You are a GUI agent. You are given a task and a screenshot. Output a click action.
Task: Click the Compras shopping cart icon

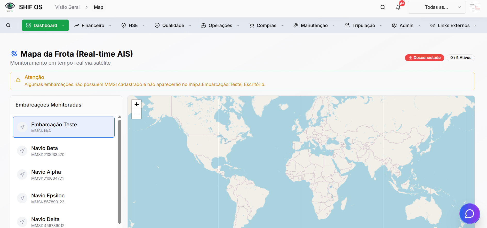[252, 25]
